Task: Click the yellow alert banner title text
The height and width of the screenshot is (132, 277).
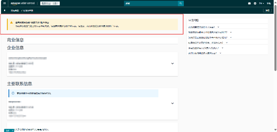Action: click(x=32, y=22)
